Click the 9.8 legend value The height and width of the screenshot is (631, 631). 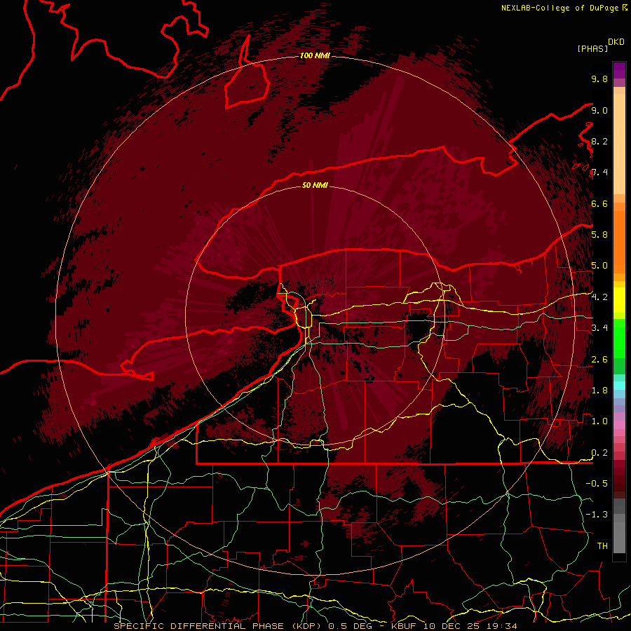click(599, 79)
